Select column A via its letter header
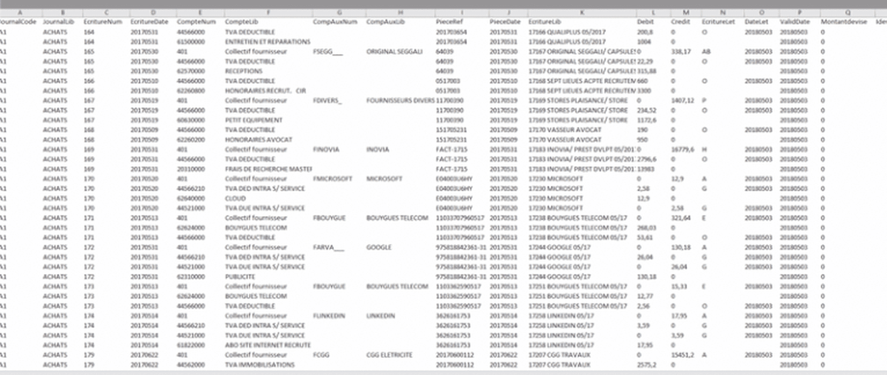The image size is (887, 375). 19,12
